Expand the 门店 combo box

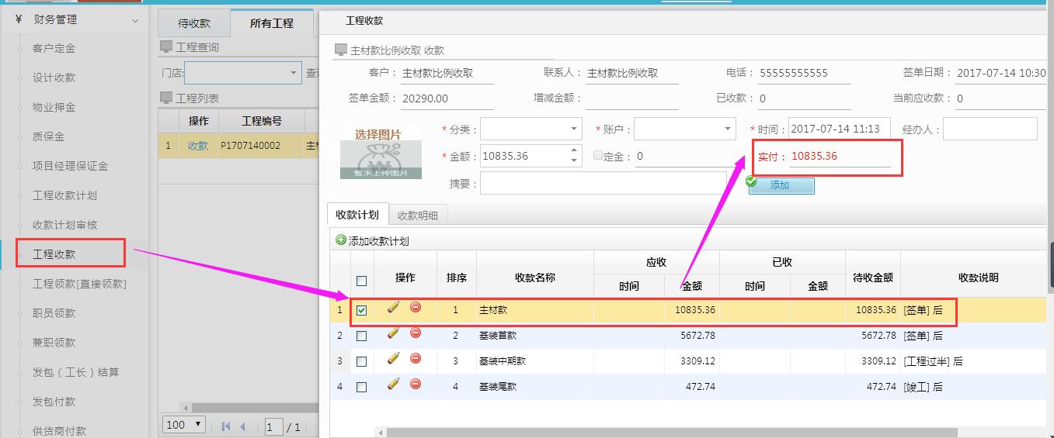pos(294,73)
